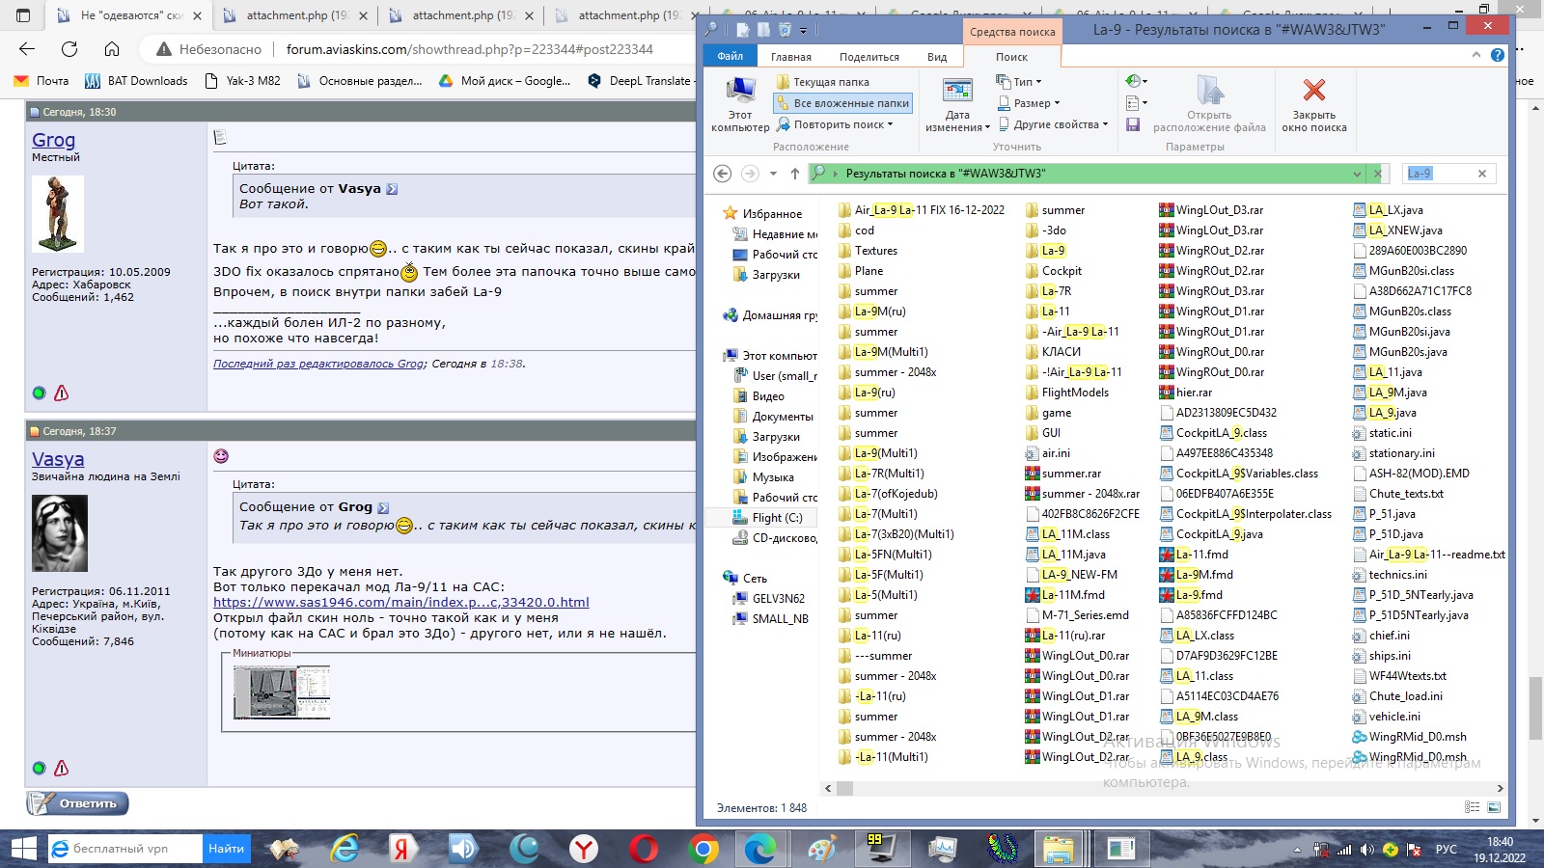1544x868 pixels.
Task: Click the Explorer up-one-level arrow
Action: click(x=794, y=174)
